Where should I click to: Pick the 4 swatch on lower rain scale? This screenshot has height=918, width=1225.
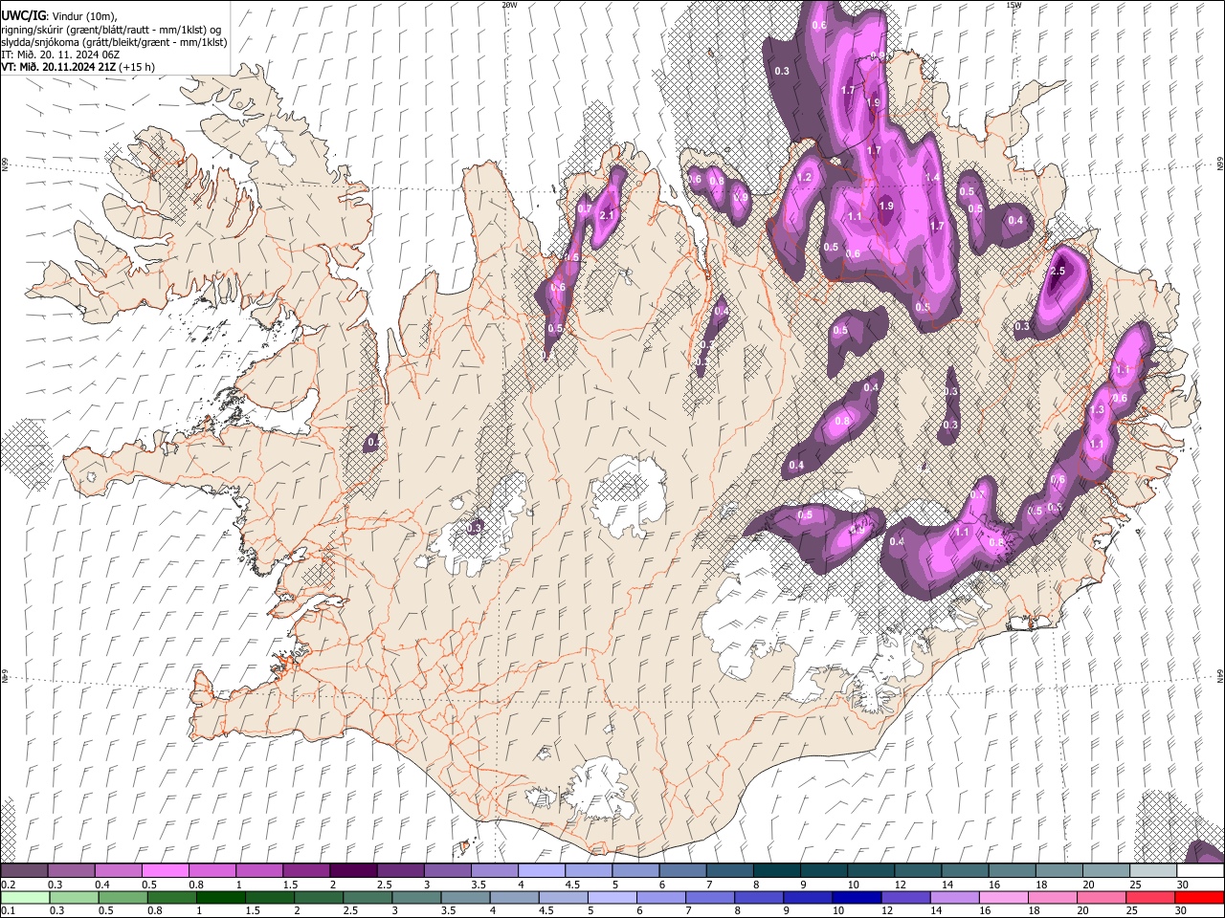pyautogui.click(x=514, y=897)
